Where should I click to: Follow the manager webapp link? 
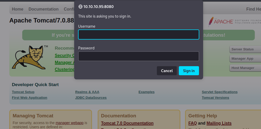pos(70,123)
